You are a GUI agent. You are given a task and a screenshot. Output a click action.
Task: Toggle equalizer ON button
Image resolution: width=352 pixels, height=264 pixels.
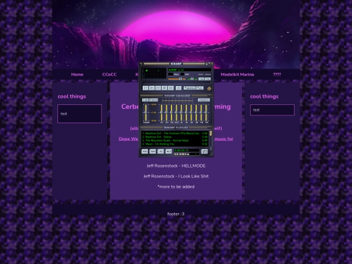tap(145, 100)
